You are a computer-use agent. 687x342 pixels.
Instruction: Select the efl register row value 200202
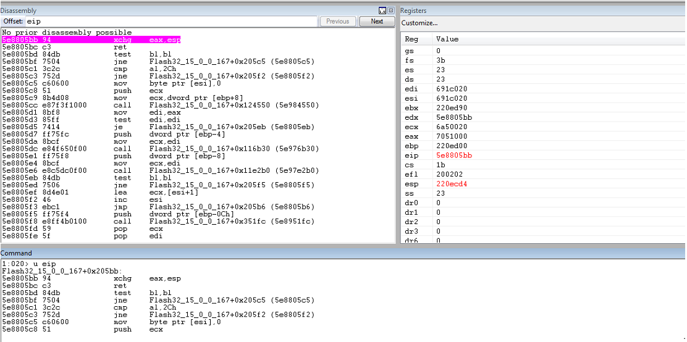click(447, 174)
